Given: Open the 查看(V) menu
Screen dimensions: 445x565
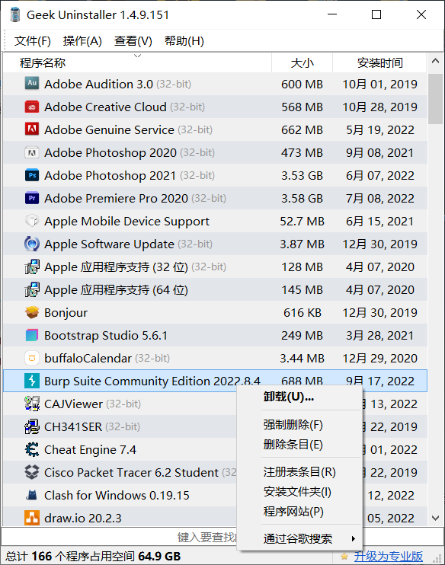Looking at the screenshot, I should (x=133, y=40).
